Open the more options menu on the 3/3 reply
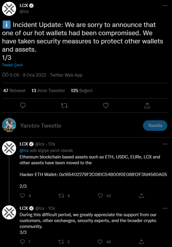 coord(165,208)
